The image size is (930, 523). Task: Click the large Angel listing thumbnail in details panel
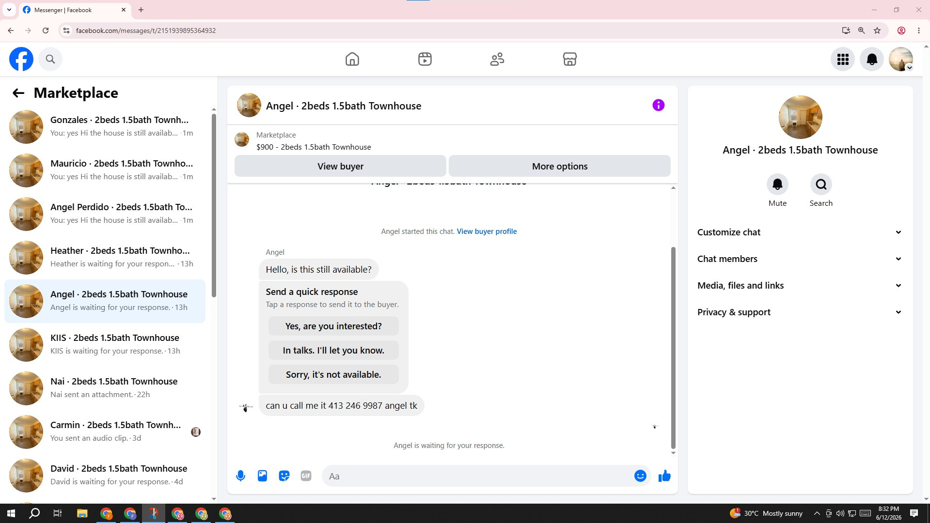[x=800, y=117]
